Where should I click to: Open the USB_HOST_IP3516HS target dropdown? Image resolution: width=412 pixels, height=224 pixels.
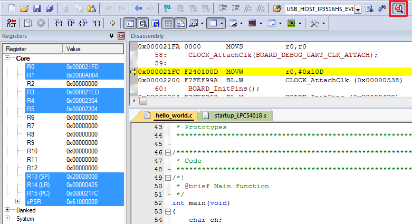coord(358,9)
